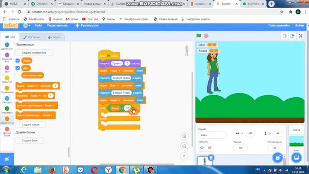Click the workspace vertical scrollbar
The image size is (309, 174).
(x=192, y=109)
